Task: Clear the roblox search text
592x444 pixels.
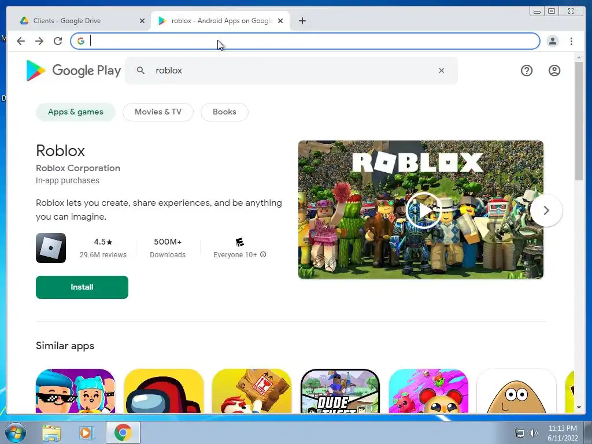Action: click(x=441, y=70)
